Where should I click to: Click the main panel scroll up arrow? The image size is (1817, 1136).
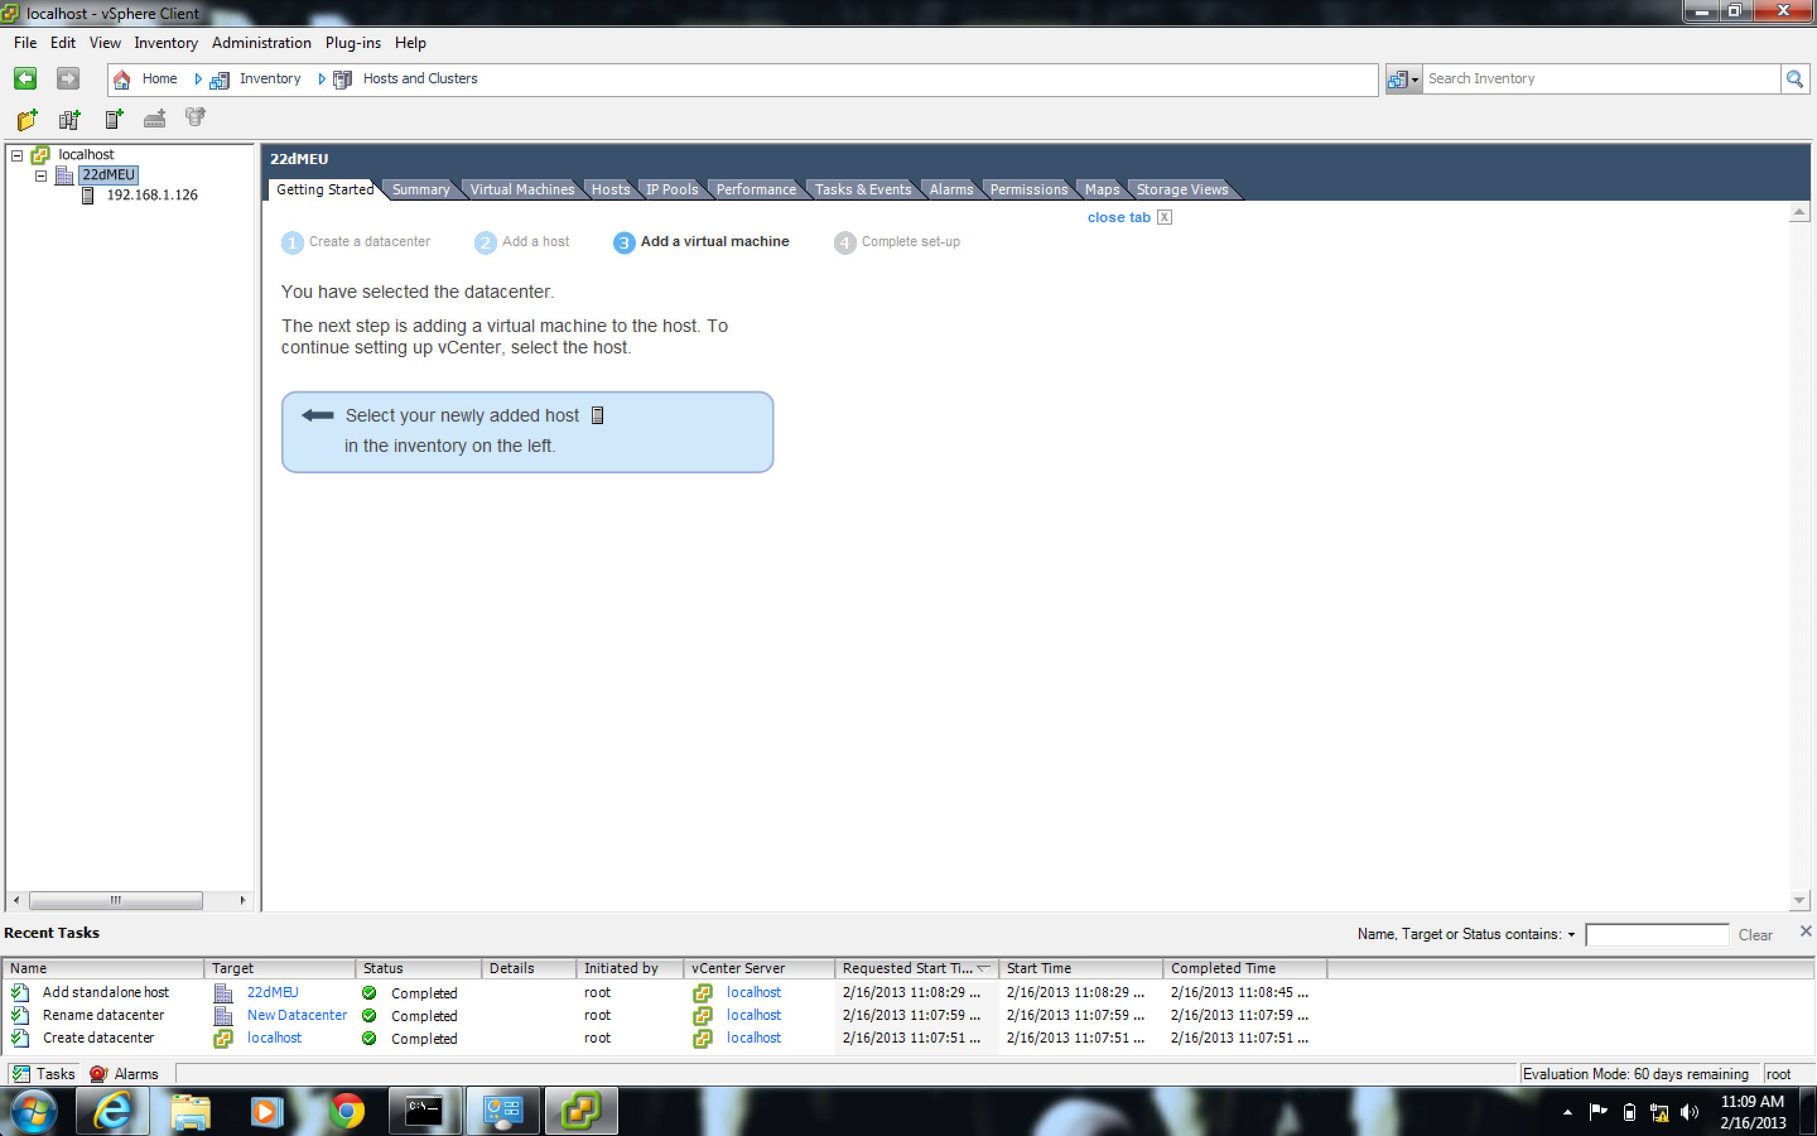(x=1799, y=213)
